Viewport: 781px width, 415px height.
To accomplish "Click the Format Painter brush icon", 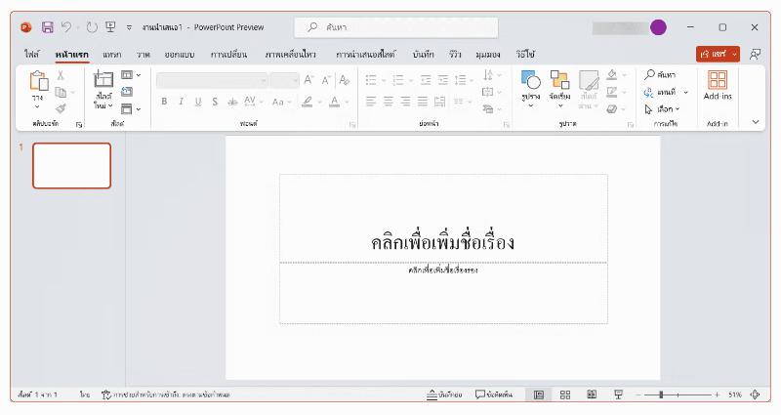I will click(61, 108).
